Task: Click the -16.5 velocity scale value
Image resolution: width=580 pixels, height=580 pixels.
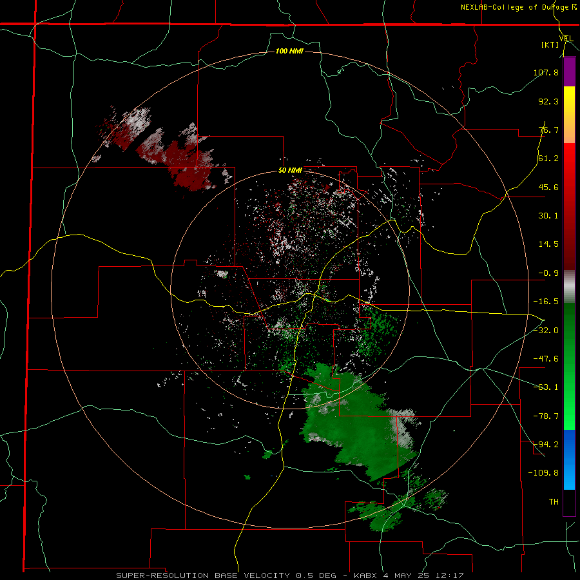Action: tap(546, 302)
